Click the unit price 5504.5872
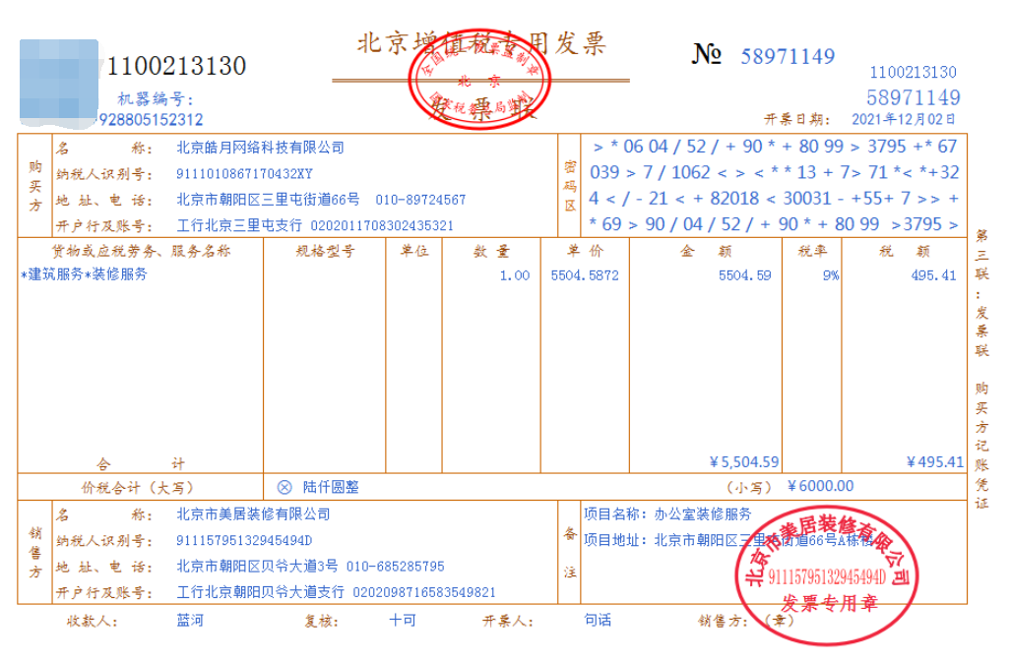This screenshot has width=1011, height=662. click(585, 275)
